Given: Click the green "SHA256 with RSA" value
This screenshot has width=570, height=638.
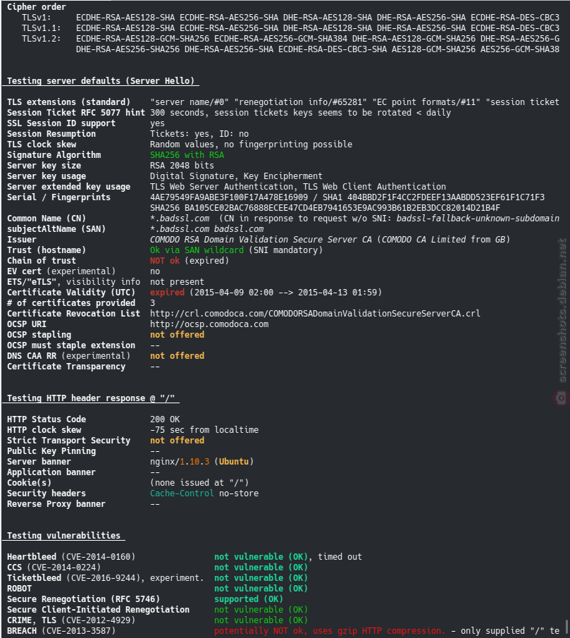Looking at the screenshot, I should [x=187, y=155].
